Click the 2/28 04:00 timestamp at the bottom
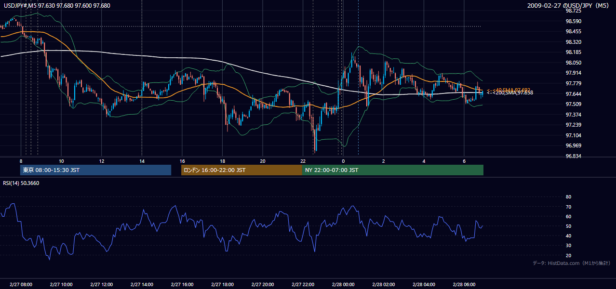 click(424, 285)
